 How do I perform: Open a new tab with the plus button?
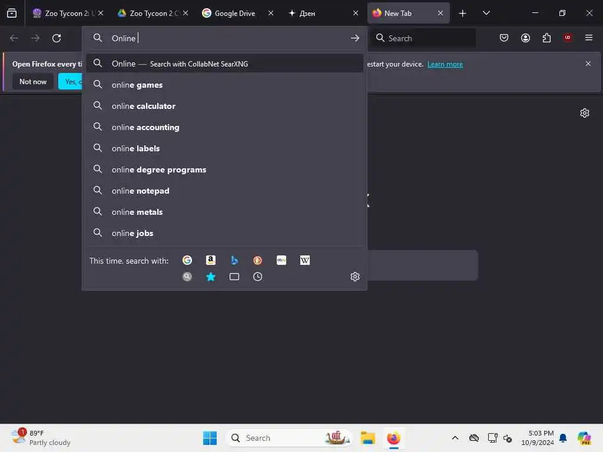(x=463, y=13)
